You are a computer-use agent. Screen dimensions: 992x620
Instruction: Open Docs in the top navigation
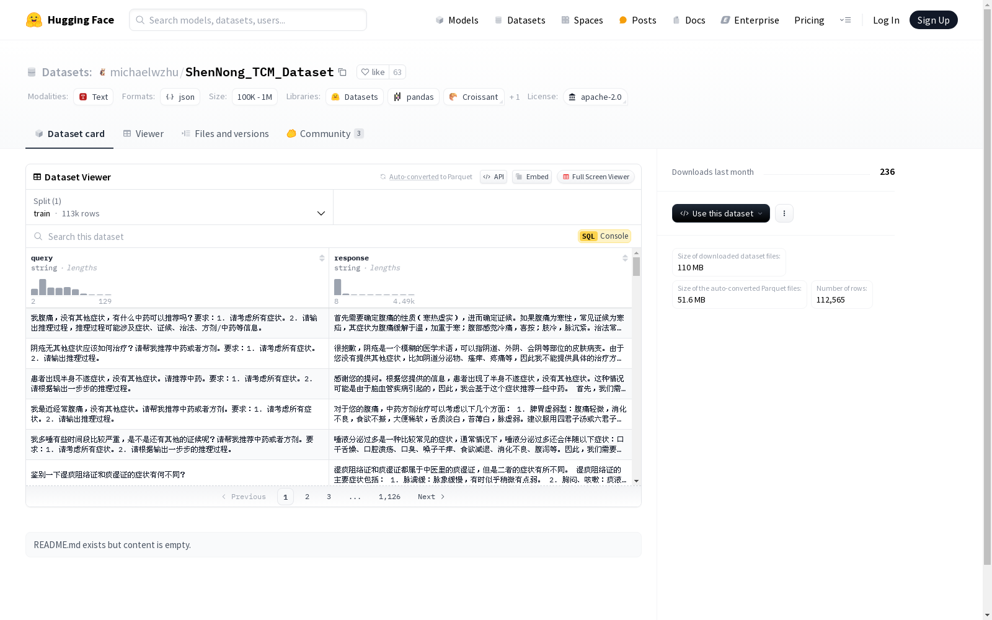tap(689, 20)
